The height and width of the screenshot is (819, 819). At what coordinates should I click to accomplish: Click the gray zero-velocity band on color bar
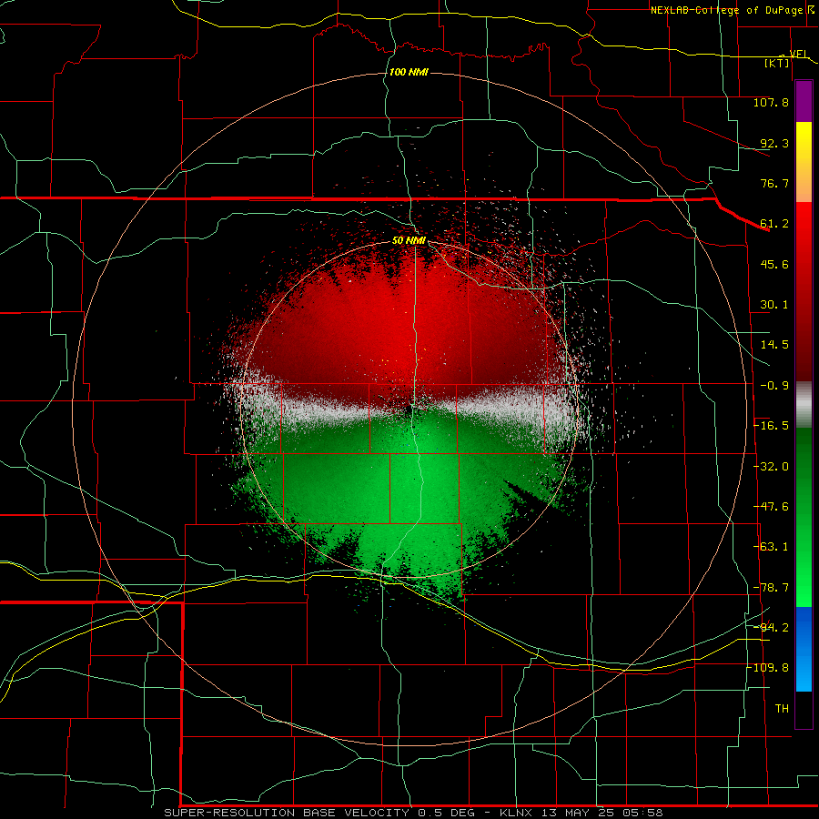(804, 405)
